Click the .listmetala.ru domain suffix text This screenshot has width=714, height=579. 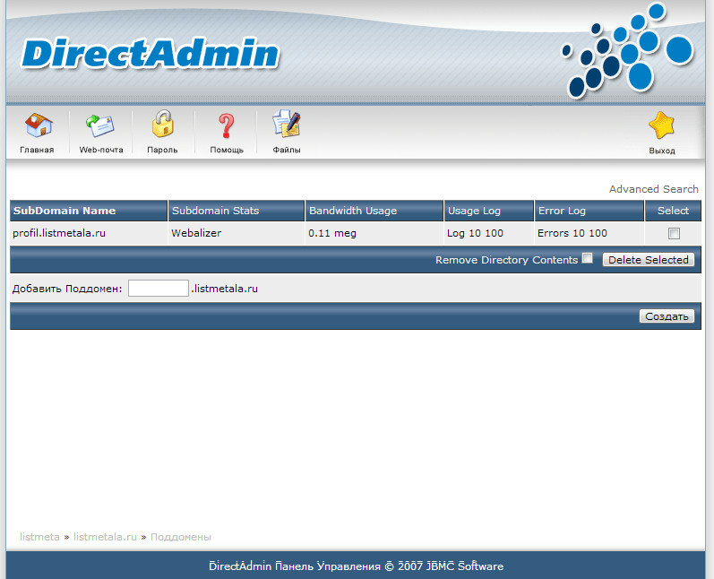pos(225,289)
